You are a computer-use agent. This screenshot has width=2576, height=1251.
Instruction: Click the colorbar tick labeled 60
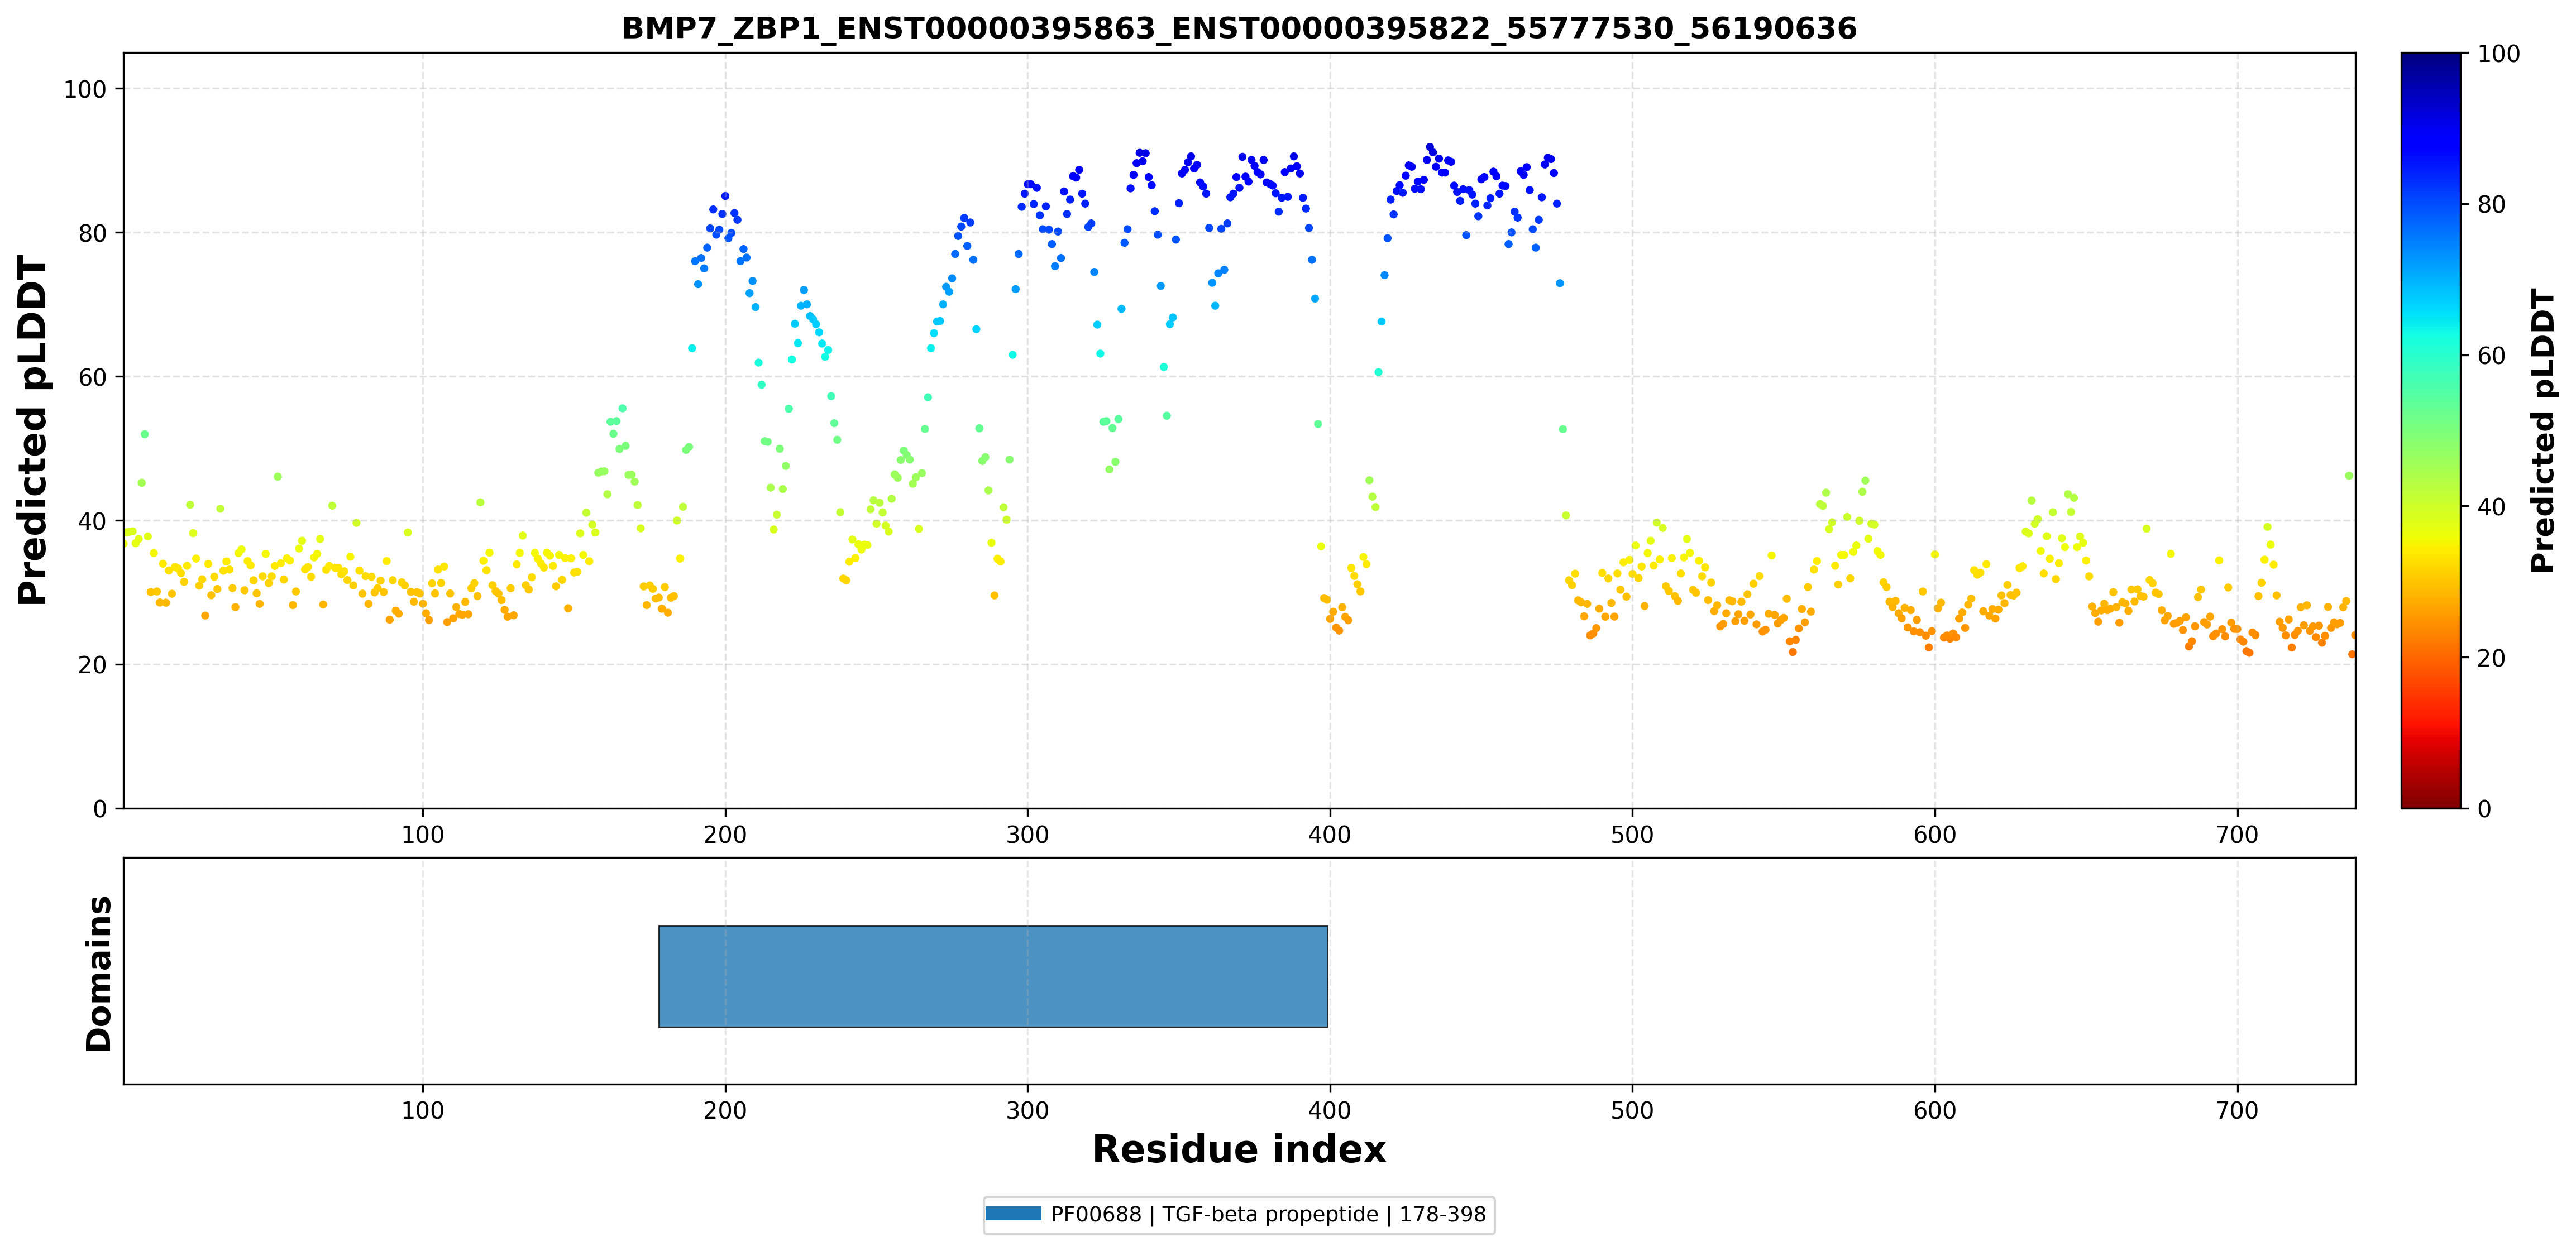2491,356
